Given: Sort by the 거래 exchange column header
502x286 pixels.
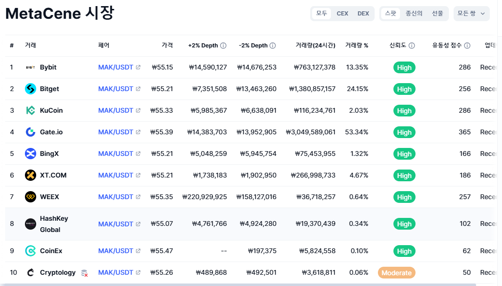Looking at the screenshot, I should 31,46.
